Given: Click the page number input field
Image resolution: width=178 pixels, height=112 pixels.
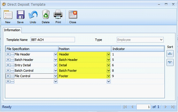Looking at the screenshot, I should (144, 107).
